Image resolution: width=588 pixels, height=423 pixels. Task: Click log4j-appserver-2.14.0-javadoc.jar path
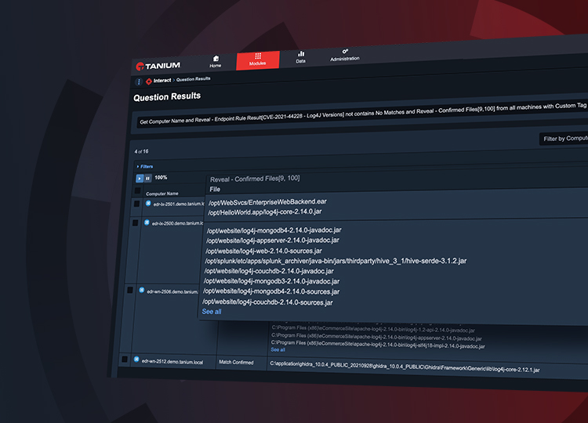point(273,240)
